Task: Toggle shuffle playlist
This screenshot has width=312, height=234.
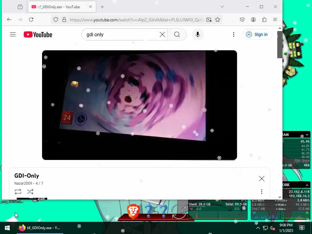Action: (x=30, y=192)
